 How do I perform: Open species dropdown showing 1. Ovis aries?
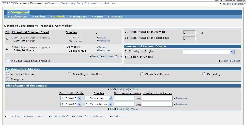coord(99,98)
